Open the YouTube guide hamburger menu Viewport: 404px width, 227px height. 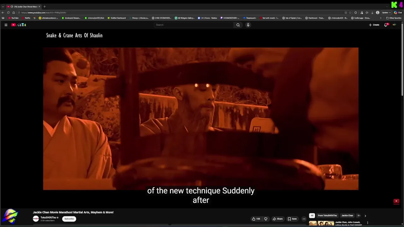[6, 25]
